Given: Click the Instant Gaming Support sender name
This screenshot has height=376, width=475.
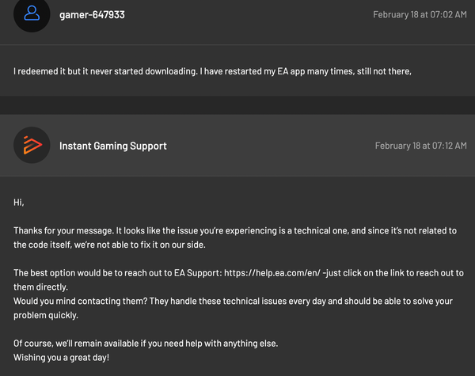Looking at the screenshot, I should (112, 146).
